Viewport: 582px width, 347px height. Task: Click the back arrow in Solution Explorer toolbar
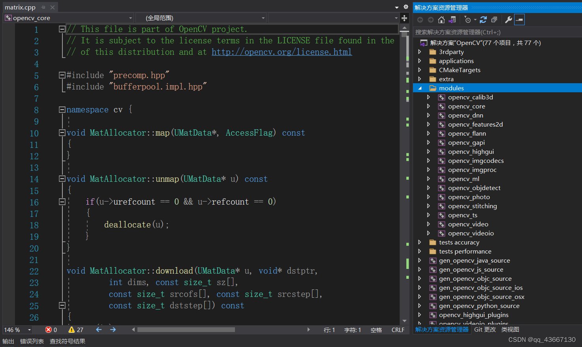click(420, 20)
